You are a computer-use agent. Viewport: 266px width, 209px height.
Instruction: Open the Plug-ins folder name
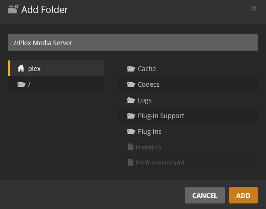point(150,131)
